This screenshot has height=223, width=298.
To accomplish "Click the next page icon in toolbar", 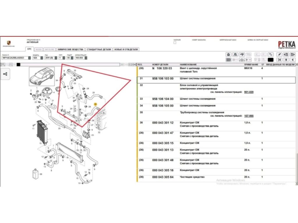I will 292,54.
